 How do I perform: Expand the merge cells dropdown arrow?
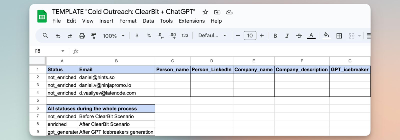359,36
